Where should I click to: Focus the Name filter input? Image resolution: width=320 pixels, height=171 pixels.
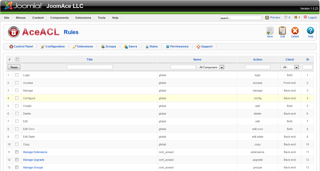point(183,67)
